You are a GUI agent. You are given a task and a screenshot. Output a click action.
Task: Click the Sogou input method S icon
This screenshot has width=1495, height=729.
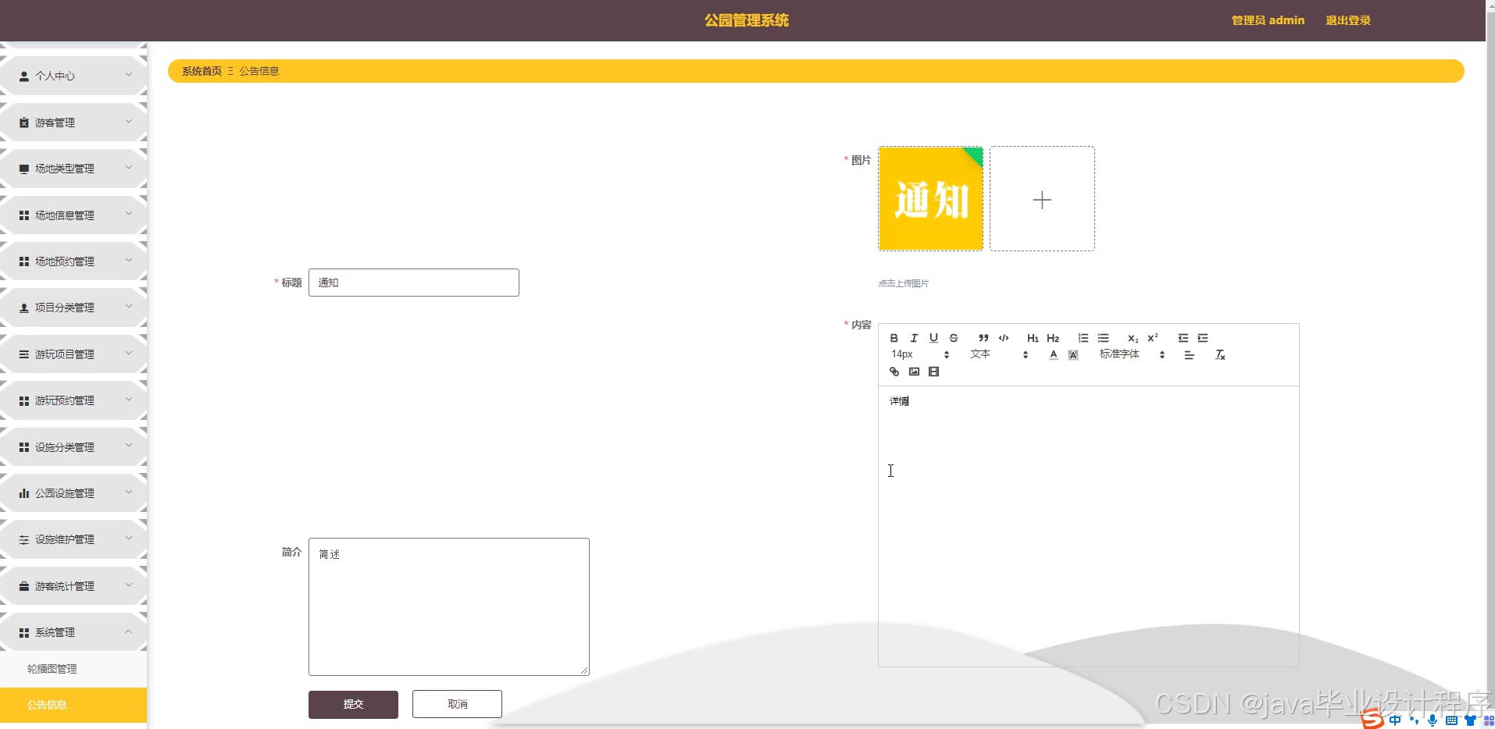pos(1372,720)
